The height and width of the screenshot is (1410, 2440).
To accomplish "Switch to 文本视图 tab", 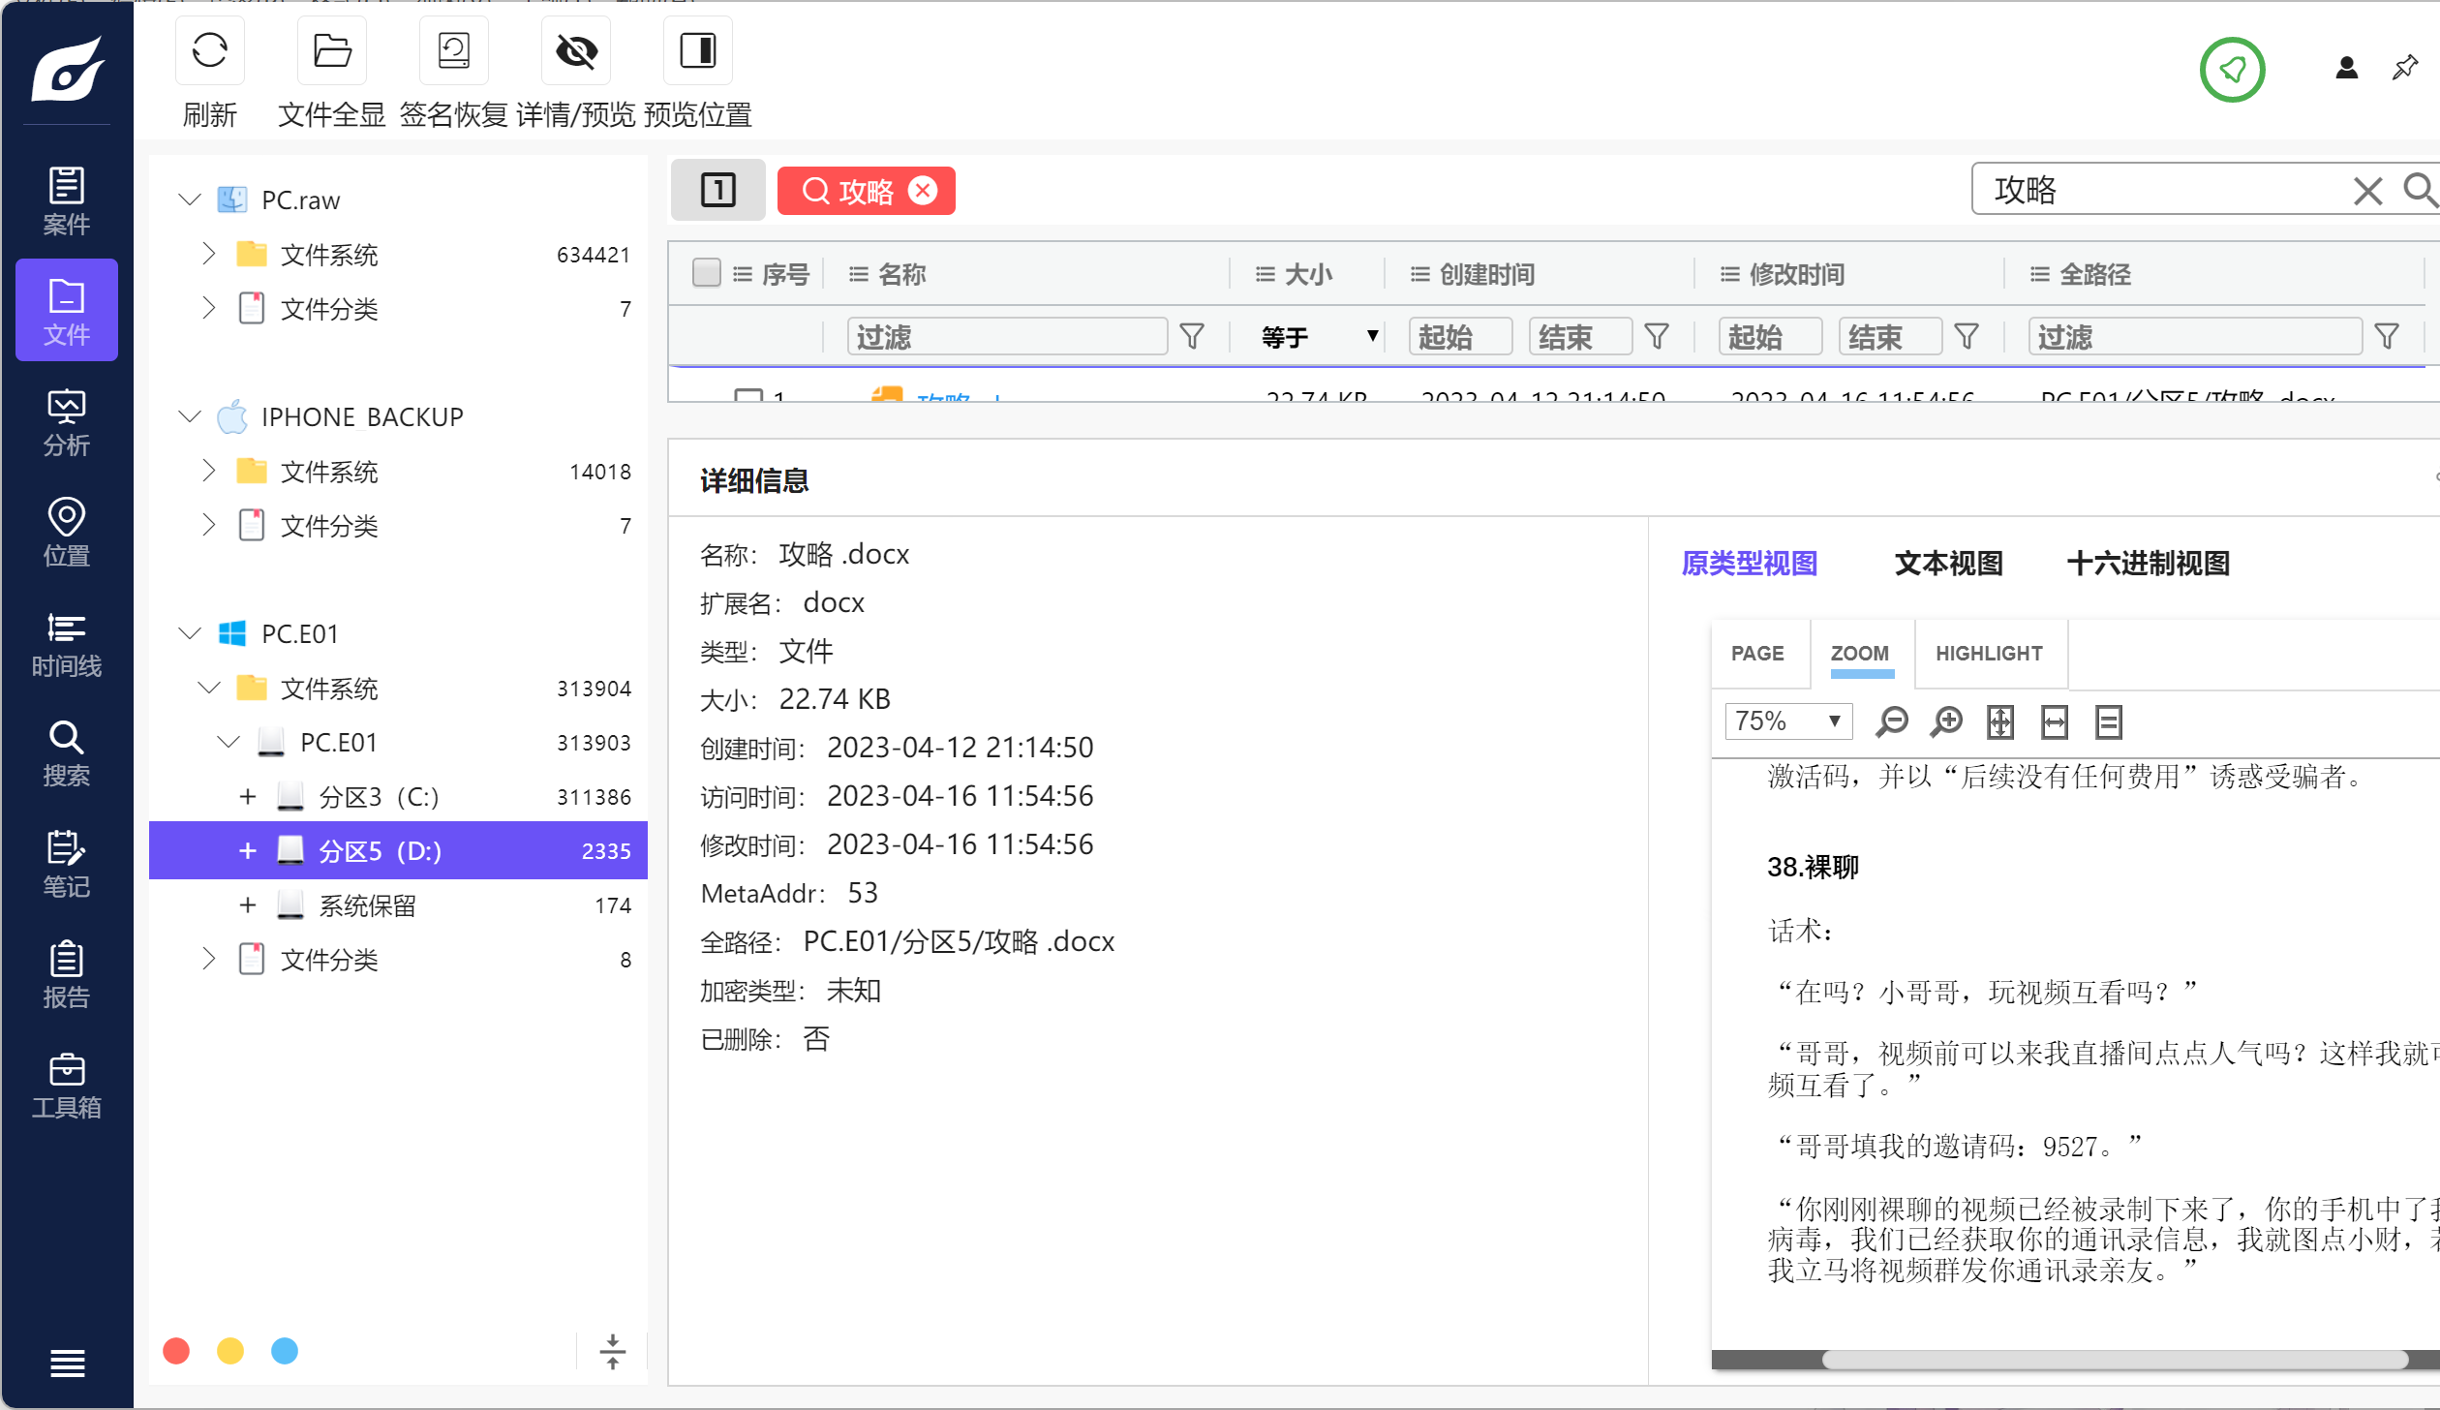I will click(1948, 563).
